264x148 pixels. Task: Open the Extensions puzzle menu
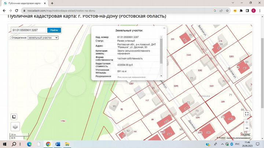241,11
